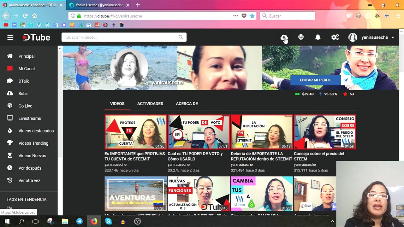Open Videos Trending in sidebar
Viewport: 404px width, 227px height.
coord(33,143)
